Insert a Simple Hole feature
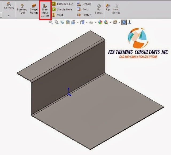 [x=62, y=9]
